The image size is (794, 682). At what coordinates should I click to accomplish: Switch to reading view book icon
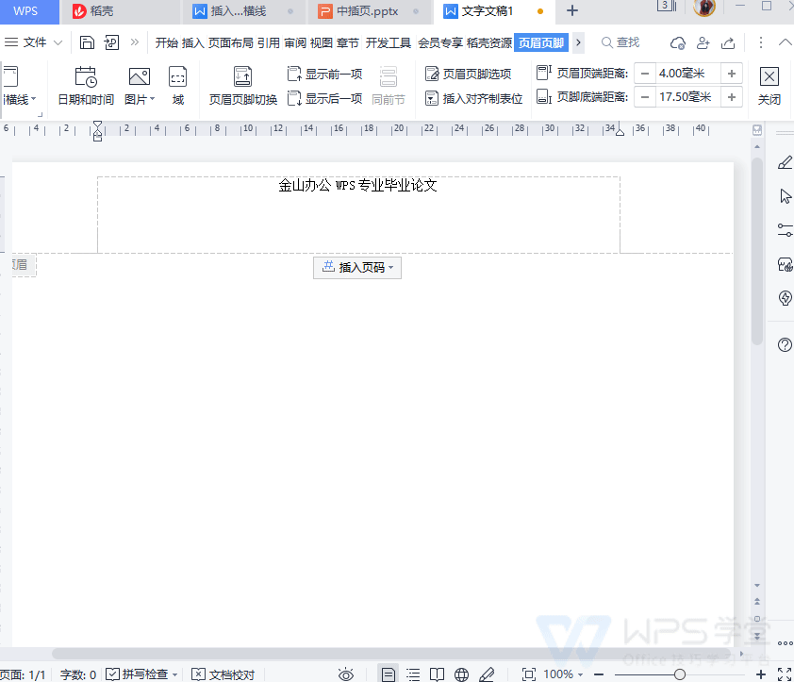[437, 674]
